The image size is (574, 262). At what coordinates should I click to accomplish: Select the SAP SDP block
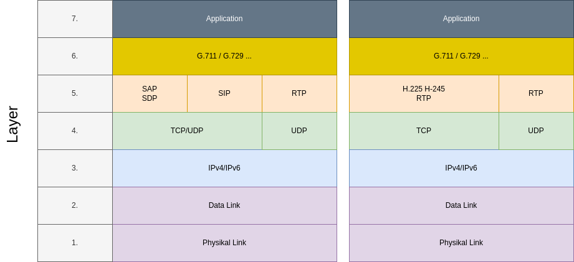point(150,93)
